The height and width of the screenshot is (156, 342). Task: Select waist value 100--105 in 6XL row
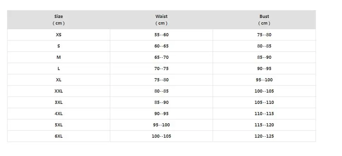pos(161,136)
